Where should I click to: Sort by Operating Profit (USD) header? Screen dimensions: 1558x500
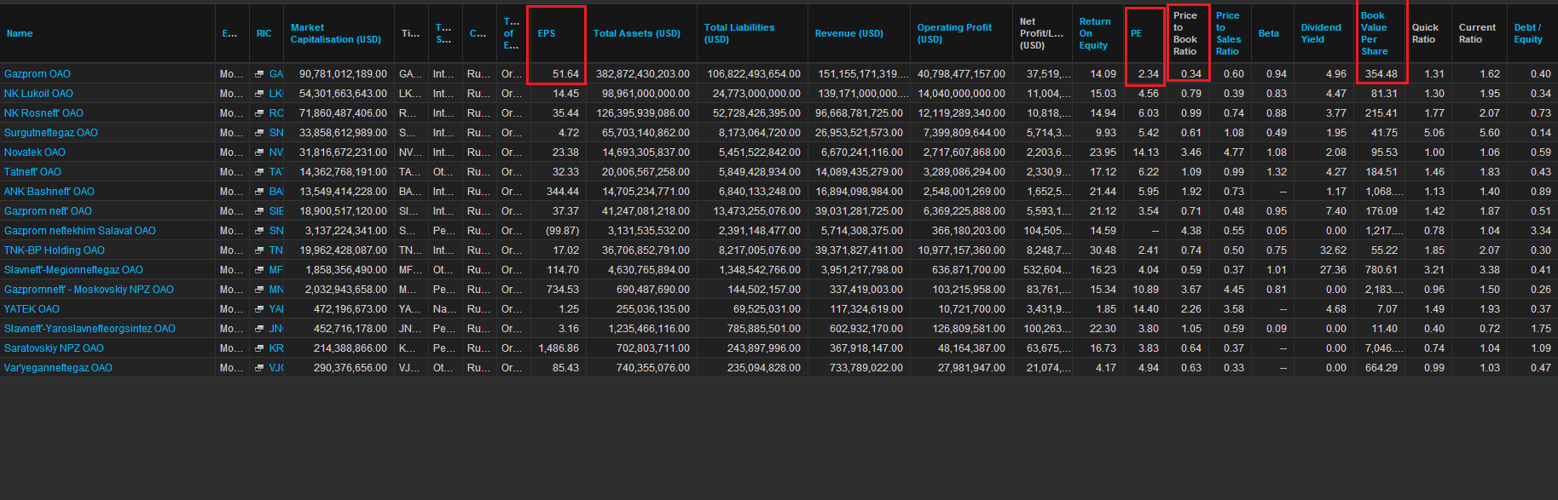(x=954, y=34)
